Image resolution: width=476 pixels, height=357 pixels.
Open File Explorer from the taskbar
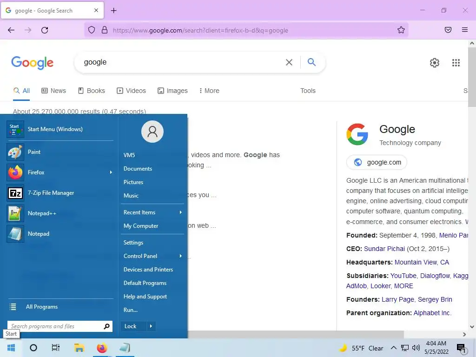coord(79,348)
